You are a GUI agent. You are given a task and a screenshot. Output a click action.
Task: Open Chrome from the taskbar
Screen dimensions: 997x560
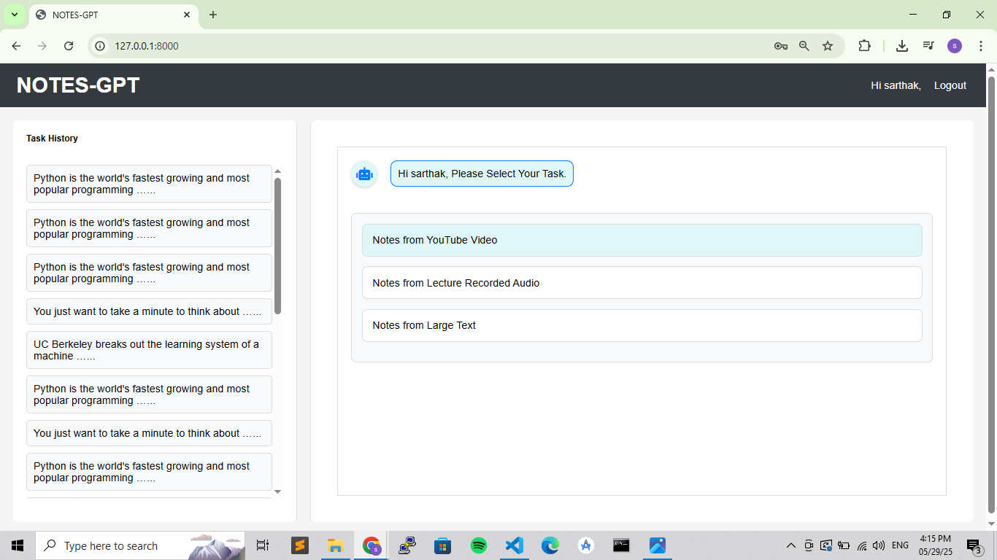coord(372,545)
